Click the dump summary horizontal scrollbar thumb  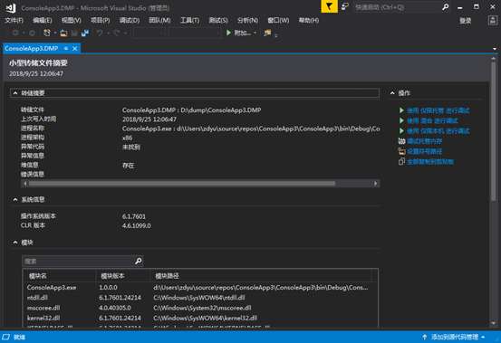click(182, 184)
